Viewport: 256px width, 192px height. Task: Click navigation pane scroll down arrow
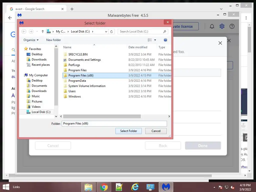56,116
